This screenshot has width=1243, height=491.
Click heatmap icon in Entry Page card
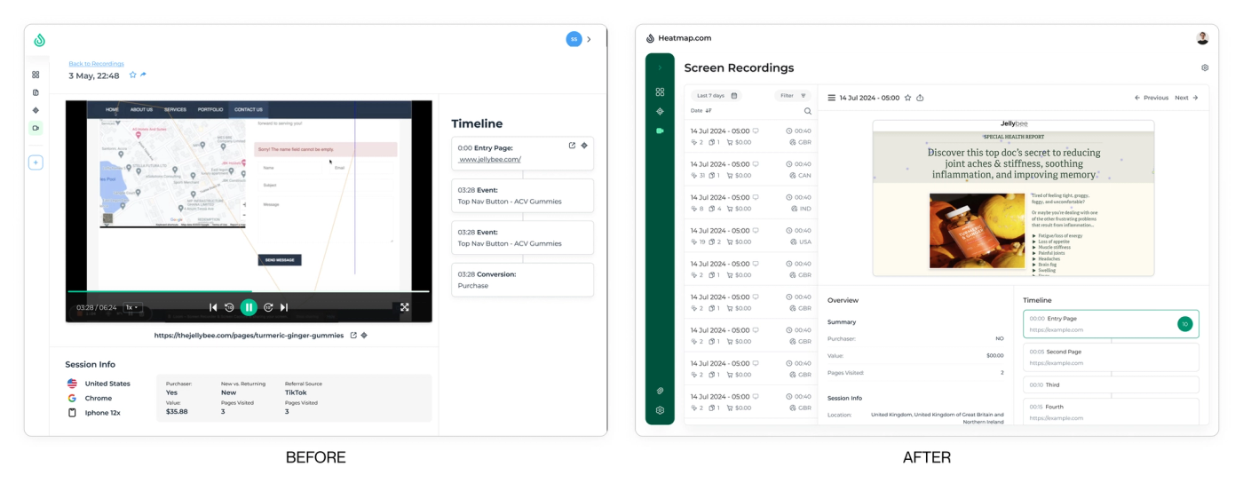tap(584, 146)
